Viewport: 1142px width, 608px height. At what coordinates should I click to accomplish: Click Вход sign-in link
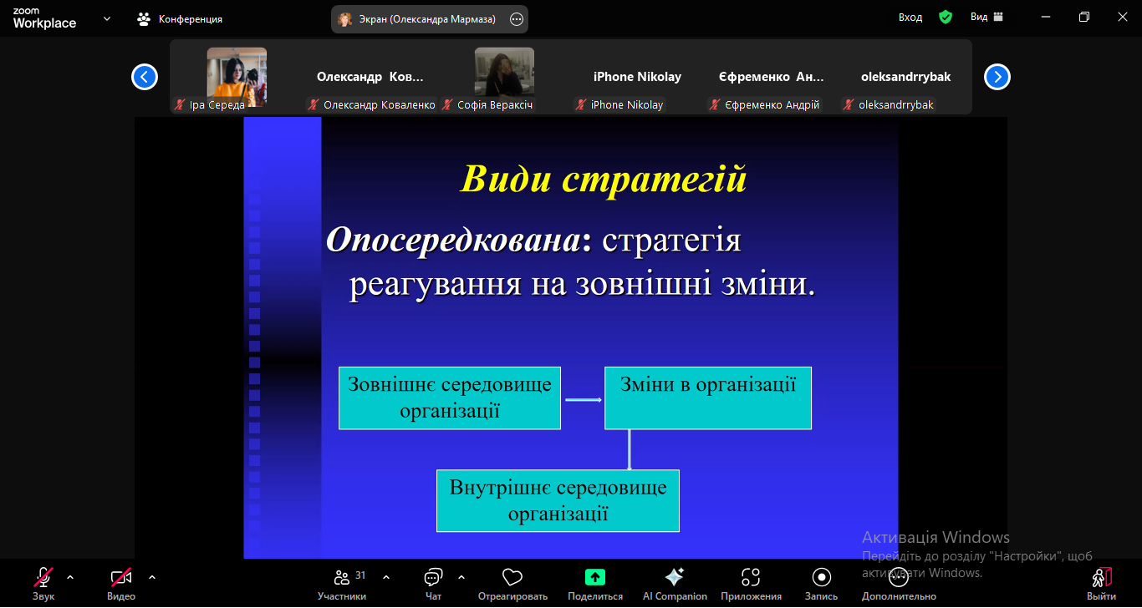click(910, 18)
